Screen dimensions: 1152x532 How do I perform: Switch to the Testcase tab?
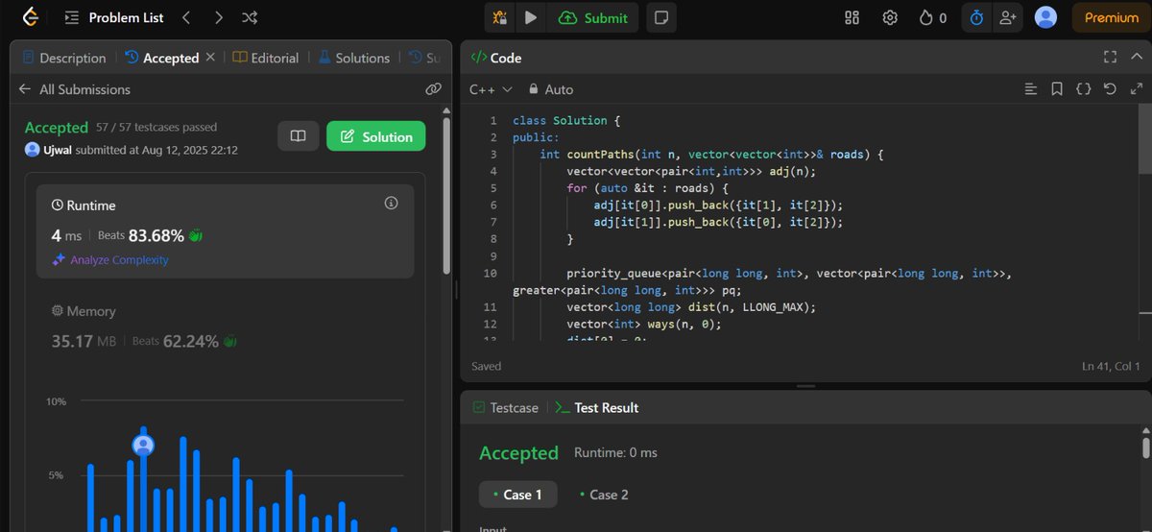[505, 407]
